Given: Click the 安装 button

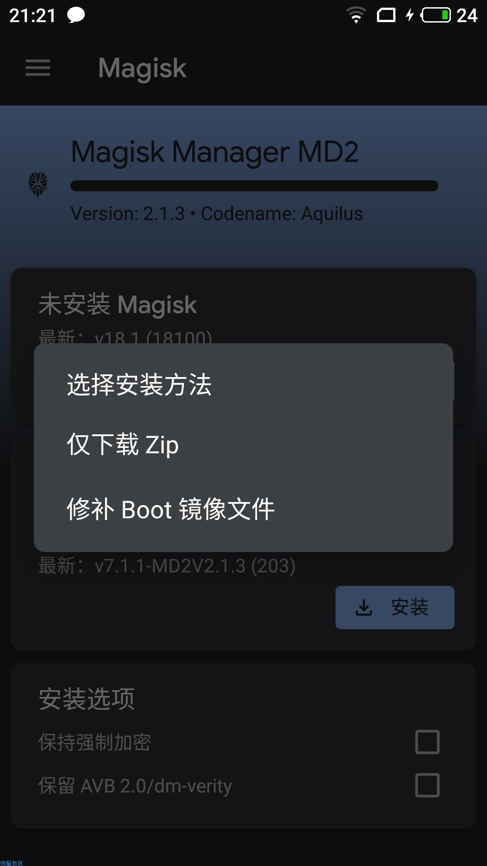Looking at the screenshot, I should (x=395, y=608).
